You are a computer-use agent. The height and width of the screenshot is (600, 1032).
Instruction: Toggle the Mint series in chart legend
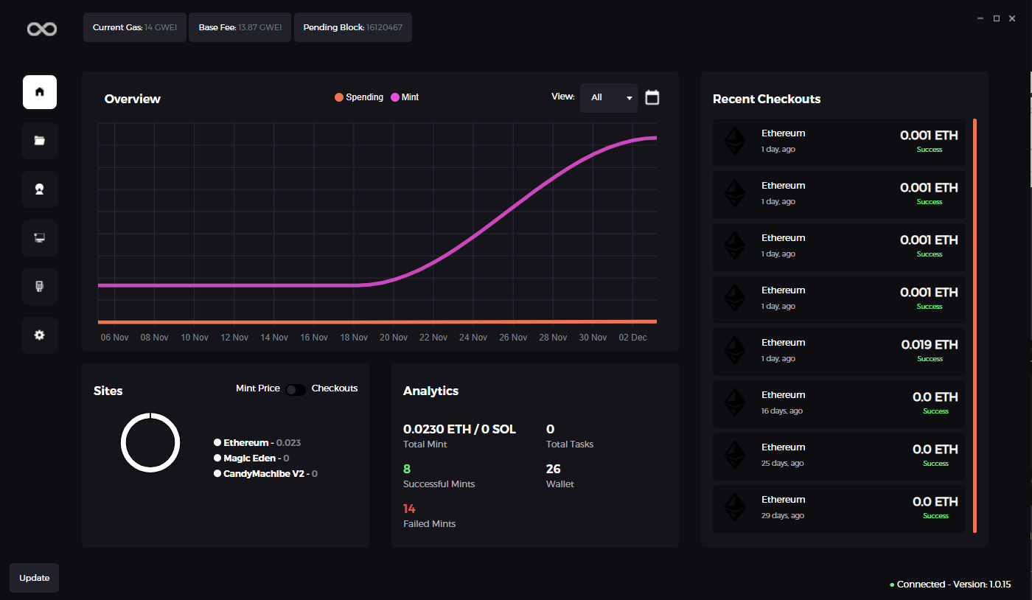[x=405, y=97]
